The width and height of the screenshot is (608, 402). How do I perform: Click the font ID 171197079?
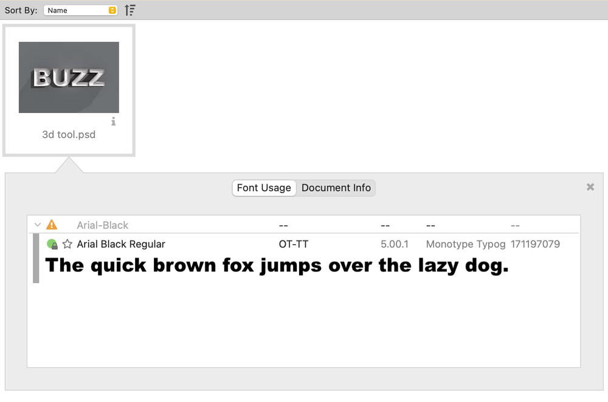click(x=535, y=244)
